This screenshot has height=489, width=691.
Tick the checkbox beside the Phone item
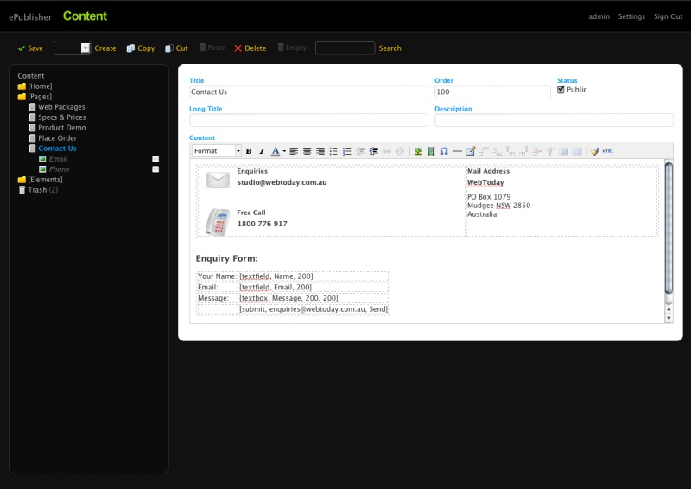(155, 169)
